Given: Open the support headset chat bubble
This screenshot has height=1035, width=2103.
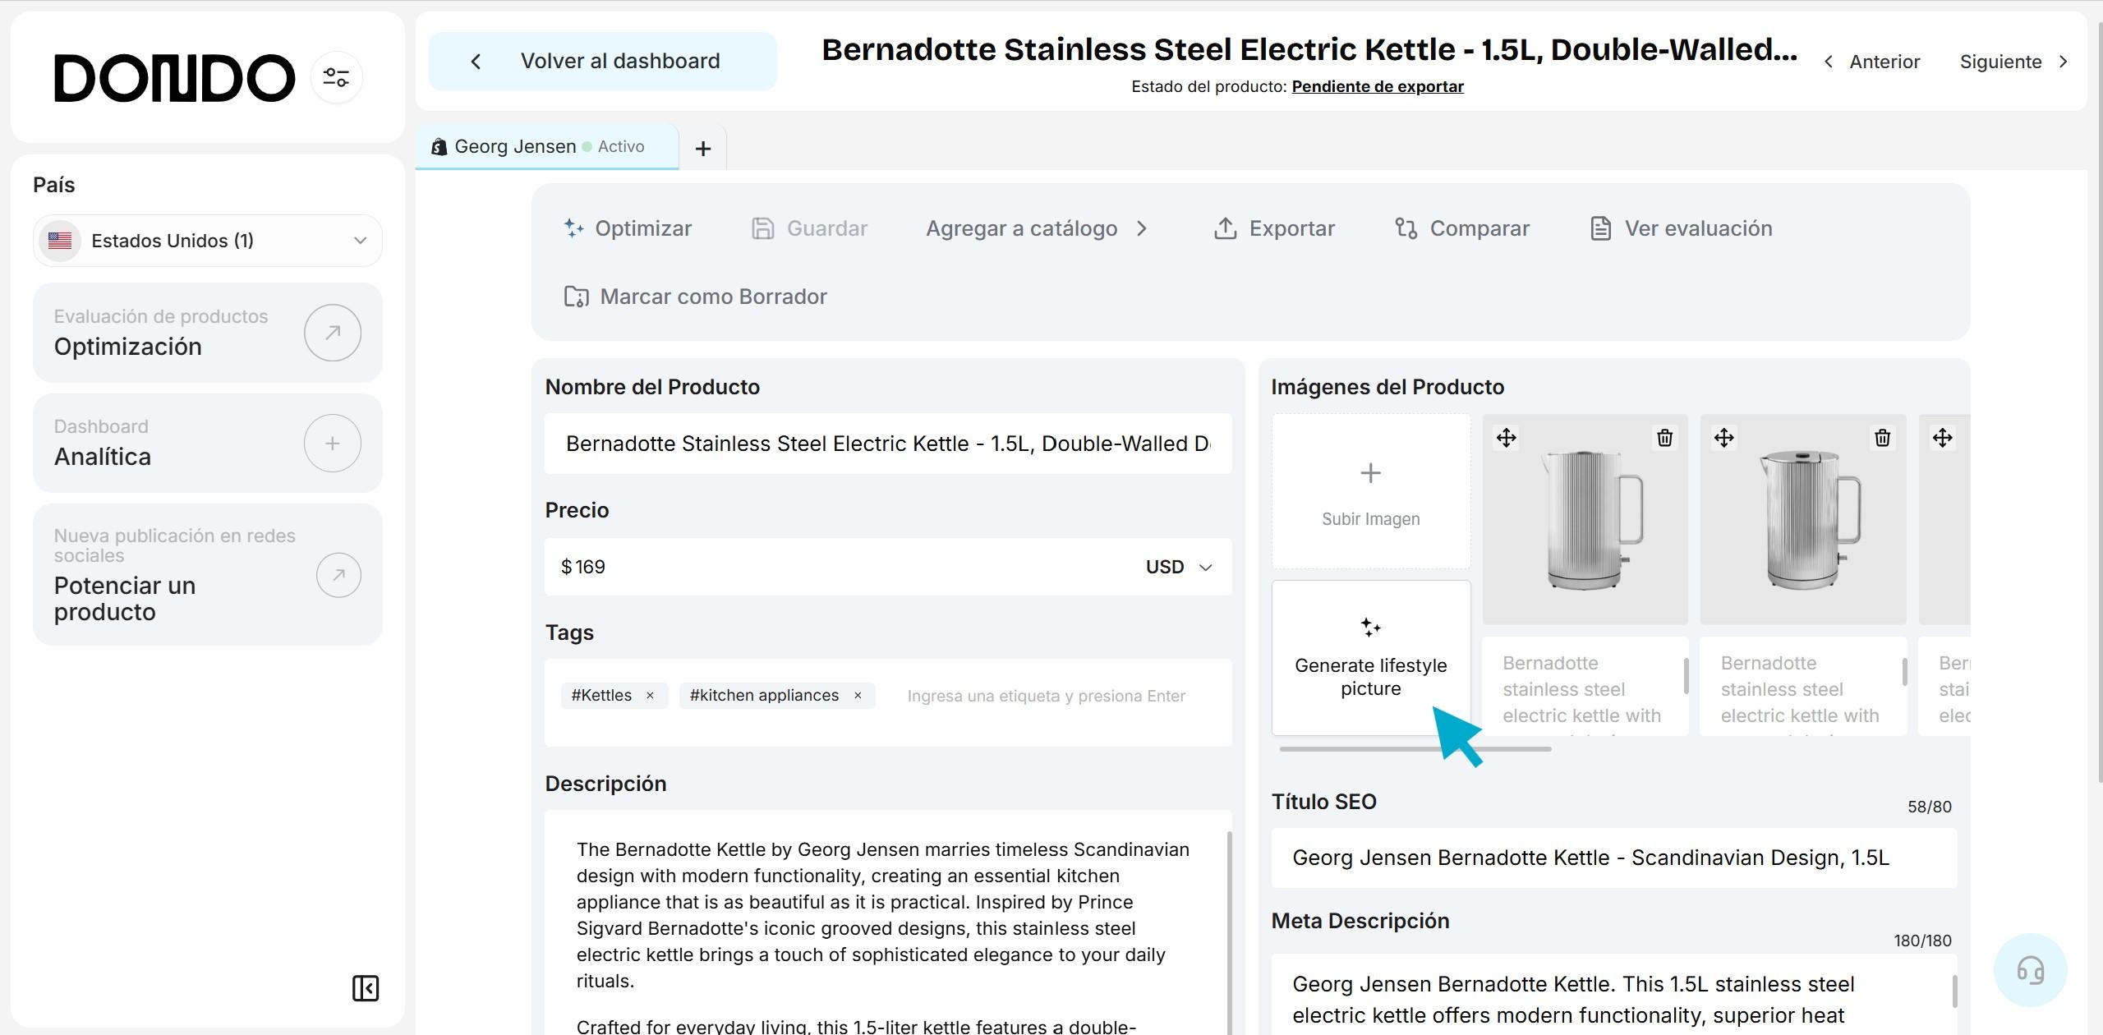Looking at the screenshot, I should click(x=2030, y=970).
